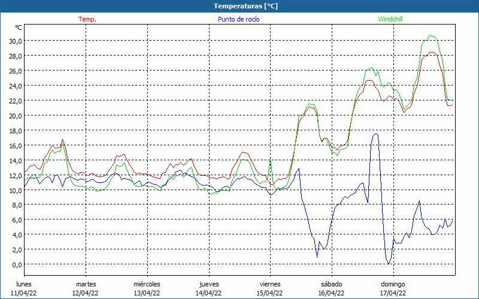Viewport: 479px width, 299px height.
Task: Click the date 11/04/22
Action: pos(24,293)
